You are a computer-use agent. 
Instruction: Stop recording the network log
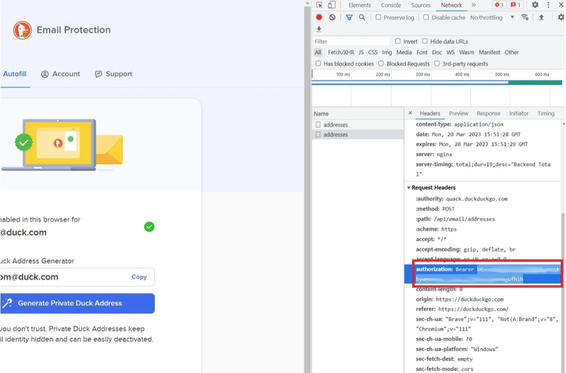[x=319, y=17]
